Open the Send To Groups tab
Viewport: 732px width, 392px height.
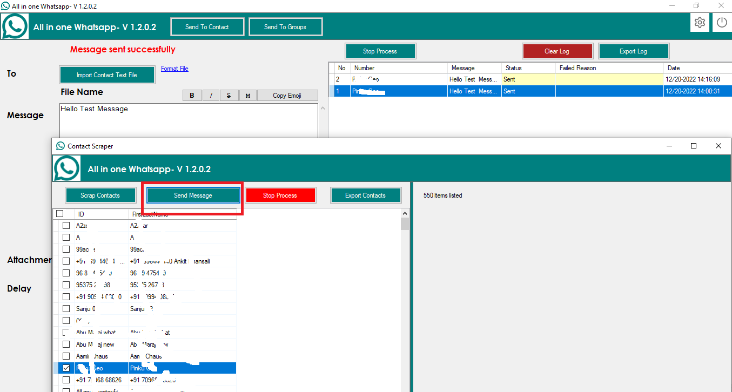[x=285, y=27]
